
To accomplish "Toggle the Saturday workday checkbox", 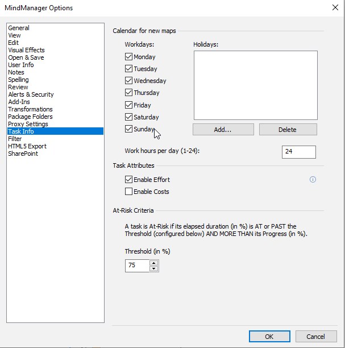I will click(x=129, y=117).
